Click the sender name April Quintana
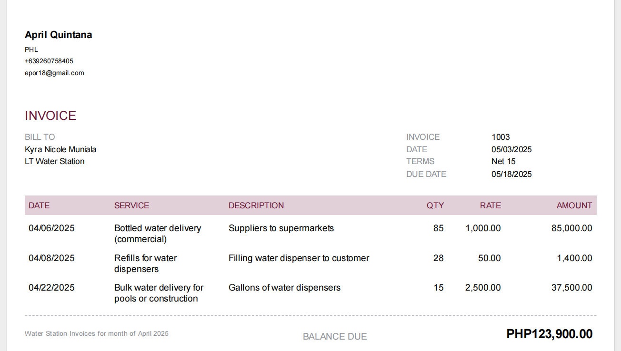Viewport: 621px width, 351px height. 58,35
